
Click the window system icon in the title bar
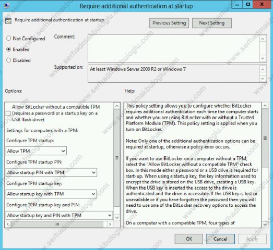coord(7,6)
